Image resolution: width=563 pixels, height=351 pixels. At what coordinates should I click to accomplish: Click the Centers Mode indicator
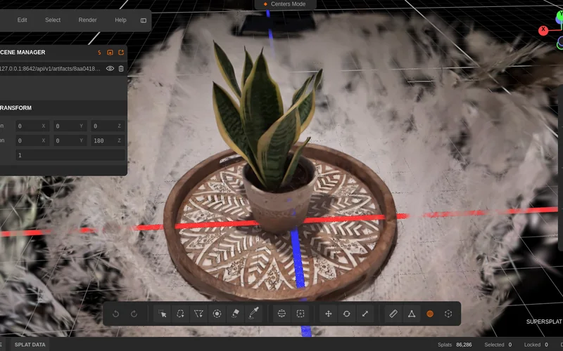click(x=284, y=4)
